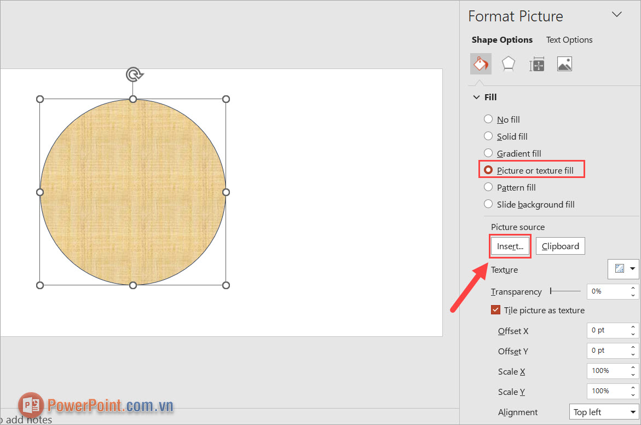Select the Effects pentagon icon
641x425 pixels.
tap(509, 64)
